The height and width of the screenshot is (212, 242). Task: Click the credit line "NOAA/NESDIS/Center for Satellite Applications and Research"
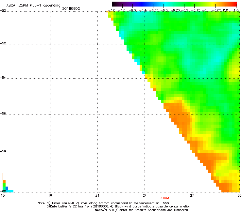pyautogui.click(x=141, y=210)
